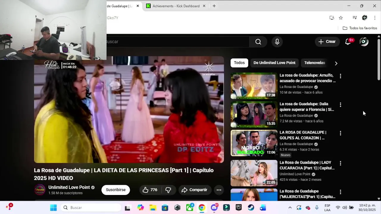The width and height of the screenshot is (381, 214).
Task: Open the Windows Start menu
Action: pos(53,207)
